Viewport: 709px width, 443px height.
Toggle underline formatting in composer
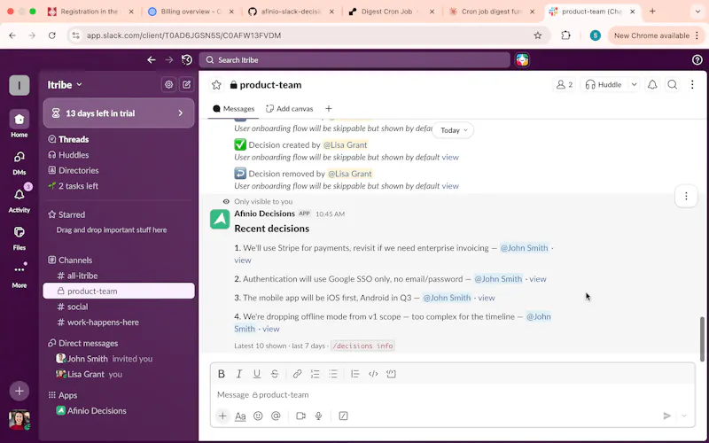[x=257, y=374]
